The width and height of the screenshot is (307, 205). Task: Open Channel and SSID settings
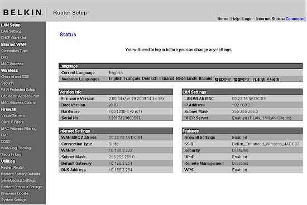click(x=15, y=77)
